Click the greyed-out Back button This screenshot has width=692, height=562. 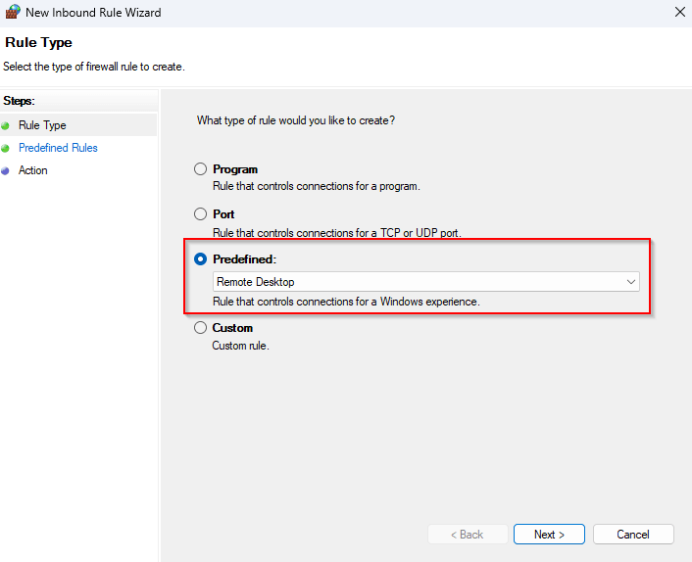[467, 535]
